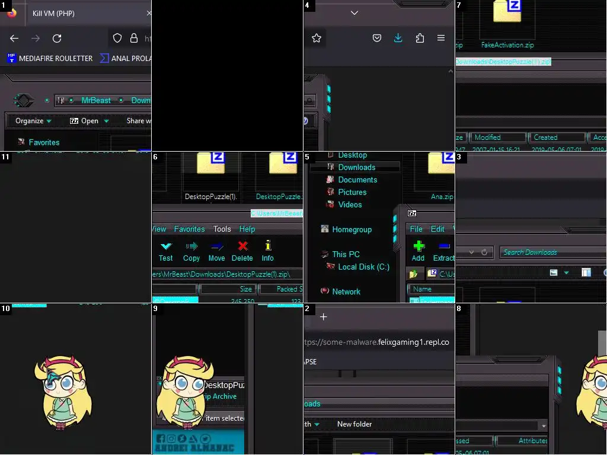Expand the arrow next to Open
The height and width of the screenshot is (455, 607).
107,121
